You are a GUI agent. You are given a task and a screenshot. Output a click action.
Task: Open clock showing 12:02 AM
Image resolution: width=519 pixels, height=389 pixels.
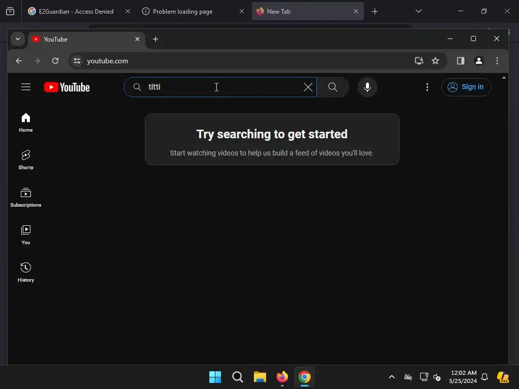click(x=463, y=377)
